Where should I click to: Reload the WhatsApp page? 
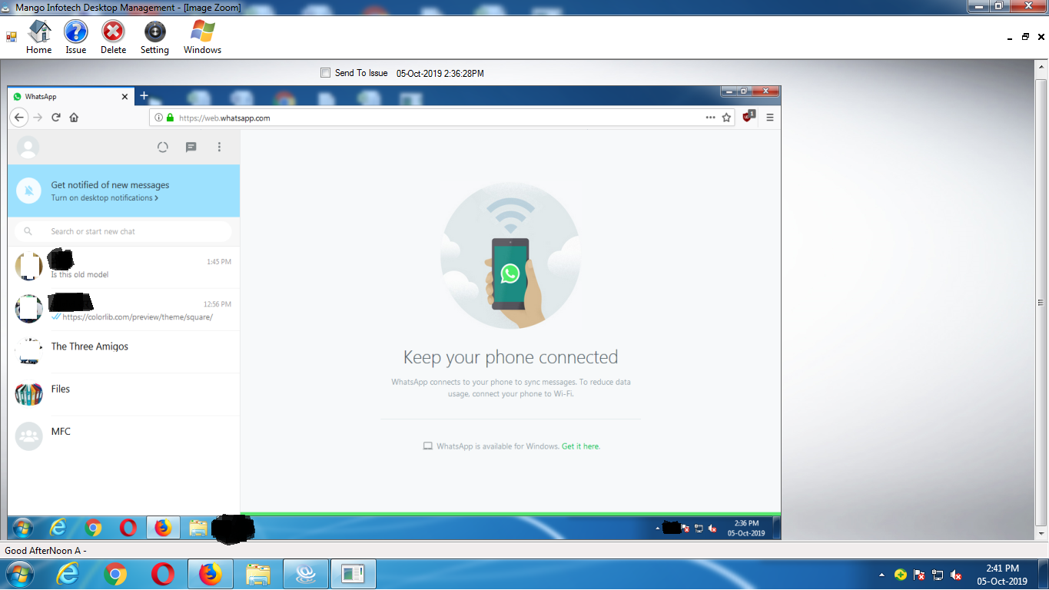(x=56, y=118)
